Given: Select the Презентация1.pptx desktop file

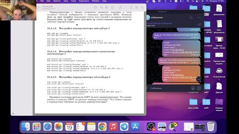Looking at the screenshot, I should pos(219,58).
